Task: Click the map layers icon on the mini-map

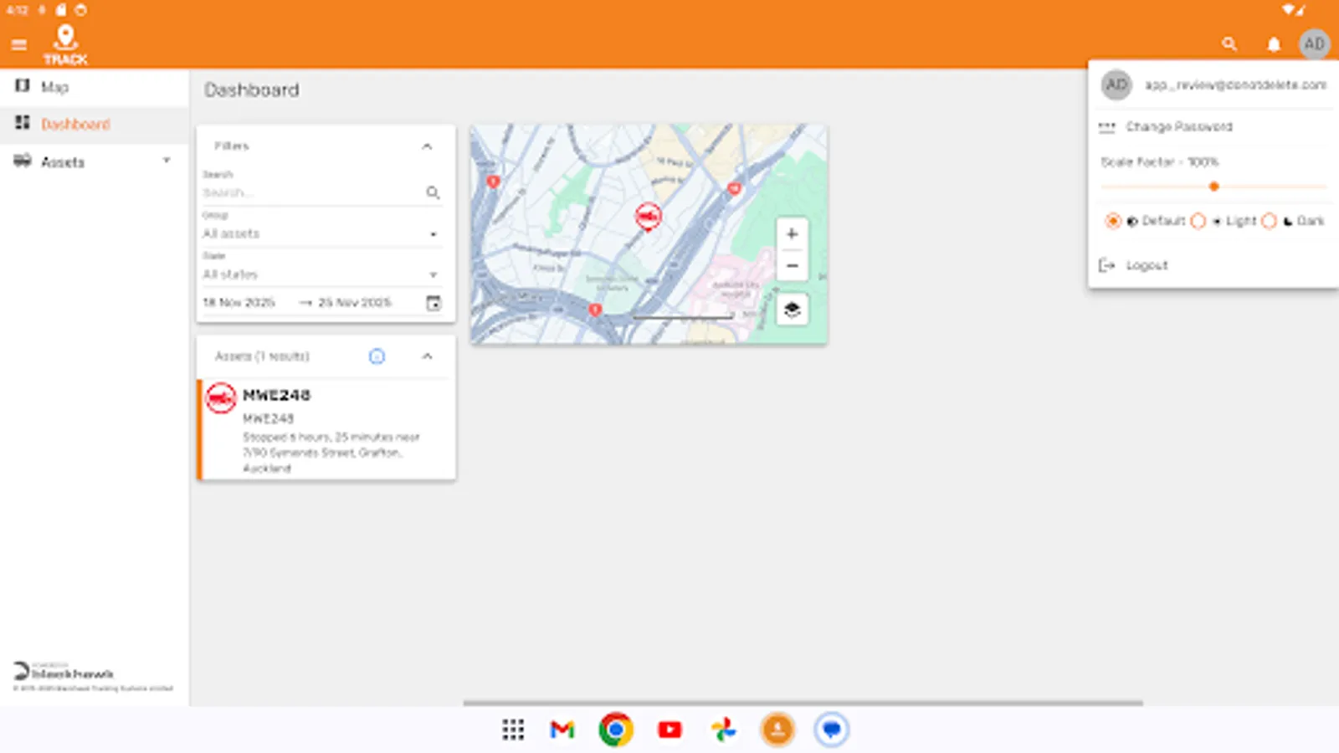Action: (x=790, y=309)
